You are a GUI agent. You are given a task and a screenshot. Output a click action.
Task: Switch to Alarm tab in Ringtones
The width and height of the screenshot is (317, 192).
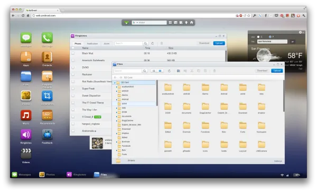(x=107, y=44)
